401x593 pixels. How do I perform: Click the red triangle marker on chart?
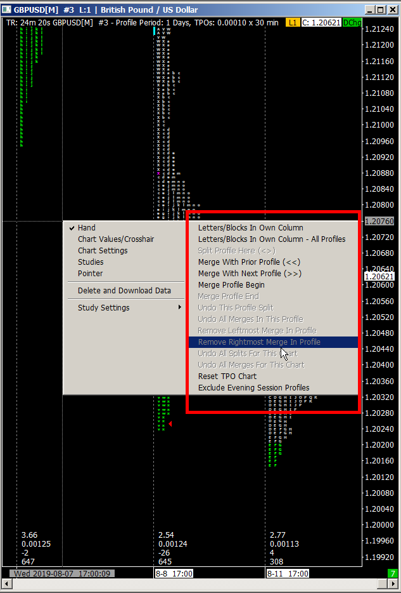pyautogui.click(x=170, y=423)
